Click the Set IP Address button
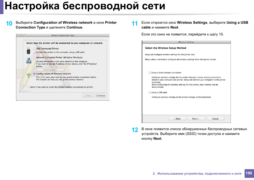This screenshot has width=254, height=180. (x=50, y=70)
